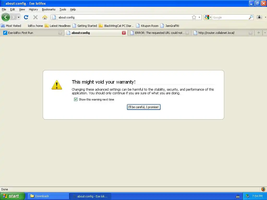Click the Done status bar text

coord(5,189)
